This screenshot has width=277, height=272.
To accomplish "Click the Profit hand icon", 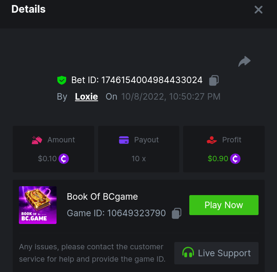I will click(212, 140).
